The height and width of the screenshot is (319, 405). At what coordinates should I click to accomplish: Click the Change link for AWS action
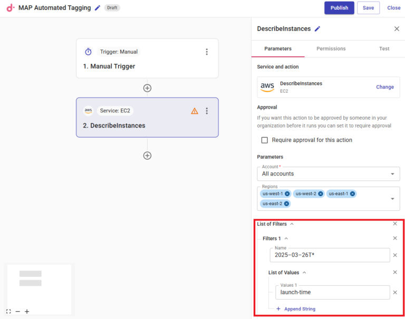click(384, 87)
